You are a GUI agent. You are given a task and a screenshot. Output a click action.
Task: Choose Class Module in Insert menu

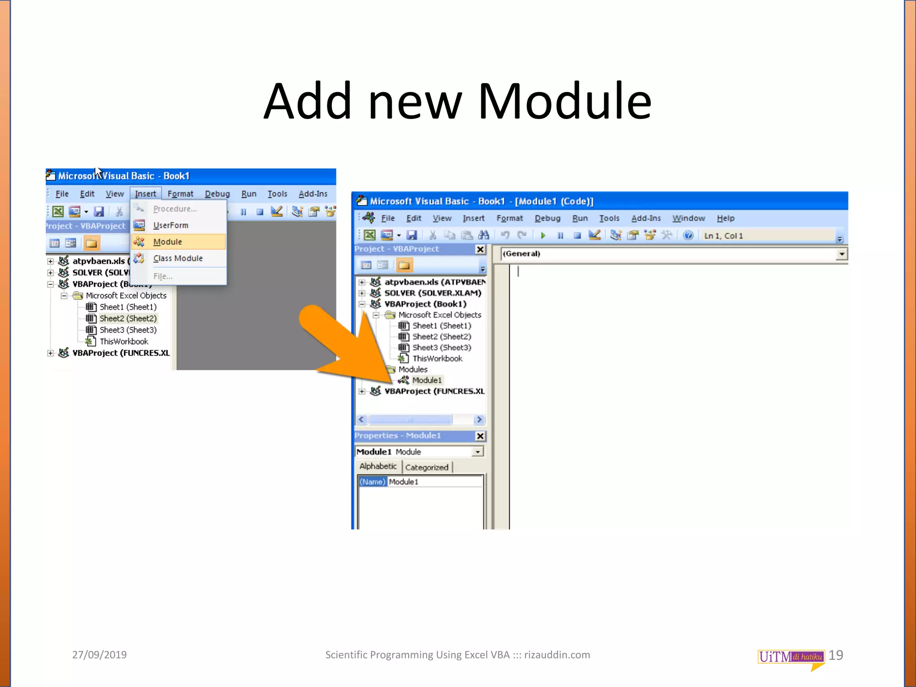pyautogui.click(x=178, y=259)
